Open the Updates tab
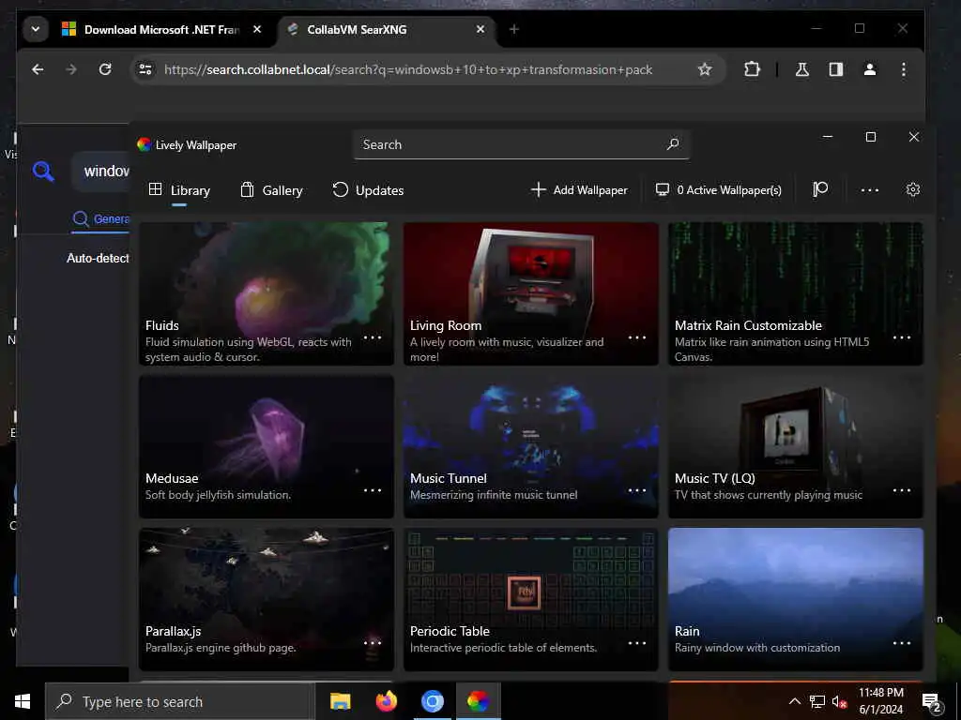 coord(368,190)
